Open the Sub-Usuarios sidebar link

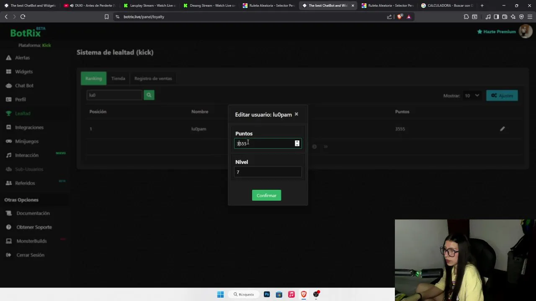(29, 169)
